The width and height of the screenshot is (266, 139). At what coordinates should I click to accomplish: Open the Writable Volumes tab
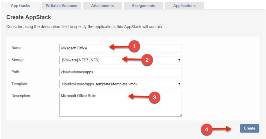pos(61,6)
